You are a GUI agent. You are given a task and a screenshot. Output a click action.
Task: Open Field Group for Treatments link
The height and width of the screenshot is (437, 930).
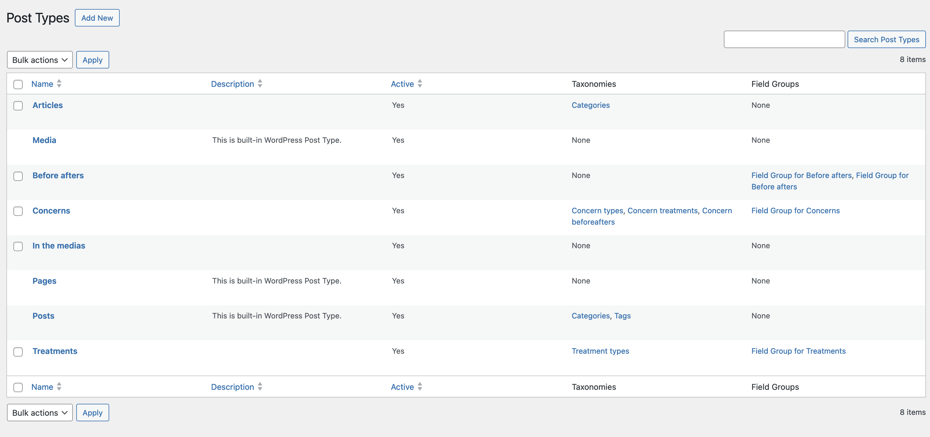[799, 351]
